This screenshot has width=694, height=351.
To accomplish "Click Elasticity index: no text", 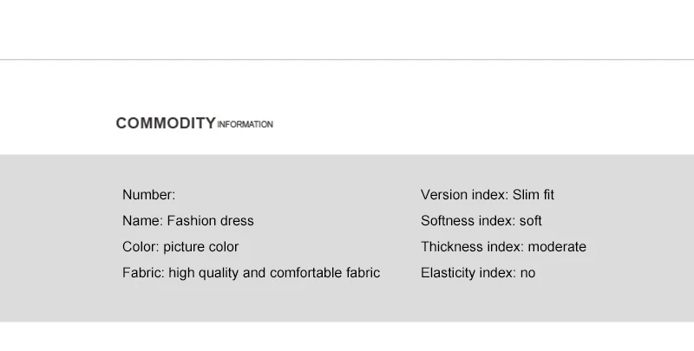I will (478, 273).
